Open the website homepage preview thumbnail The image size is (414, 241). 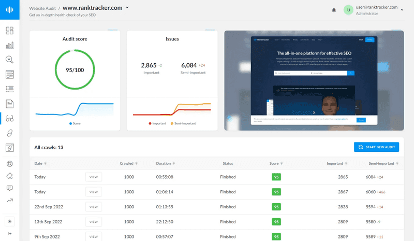[314, 80]
